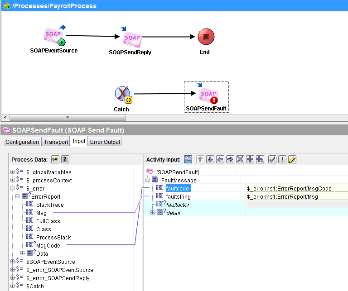This screenshot has height=291, width=348.
Task: Switch to the Configuration tab
Action: tap(22, 142)
